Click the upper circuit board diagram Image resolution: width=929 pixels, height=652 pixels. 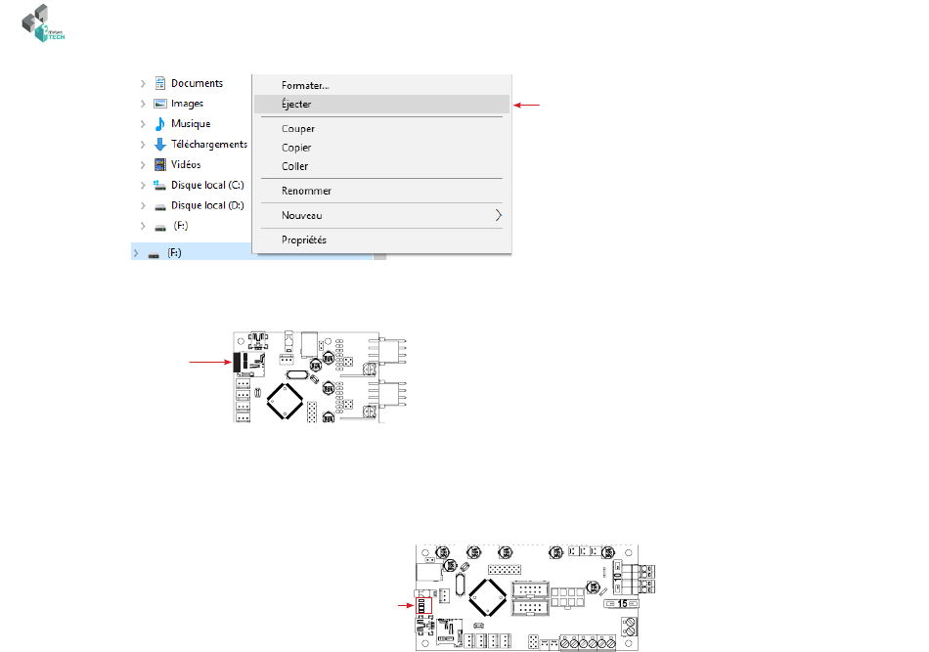pos(320,376)
